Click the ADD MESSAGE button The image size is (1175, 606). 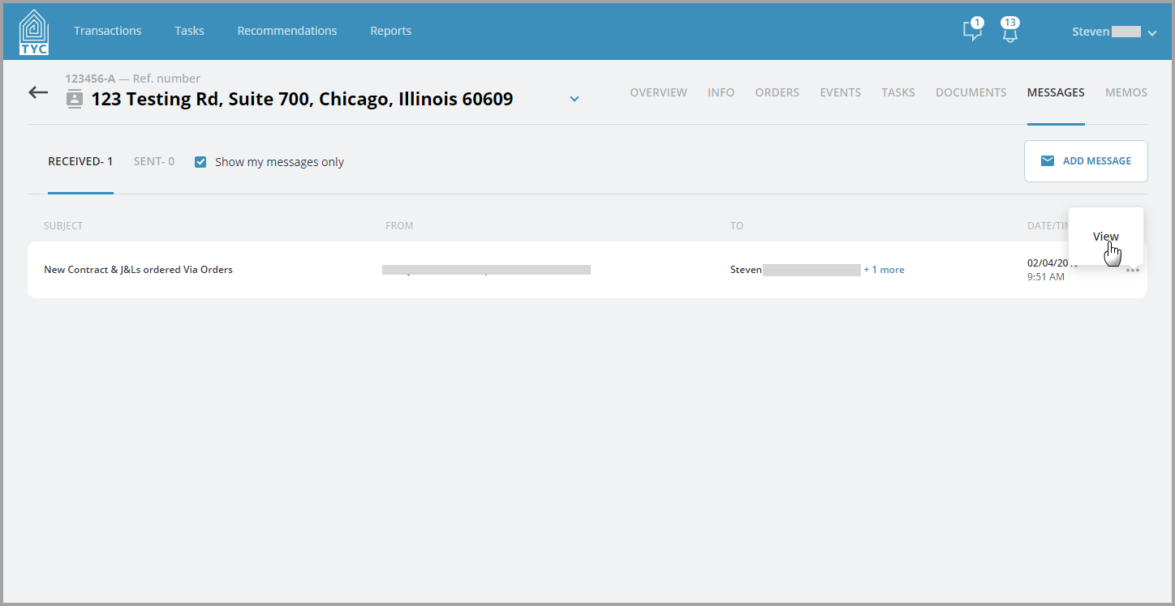1086,161
